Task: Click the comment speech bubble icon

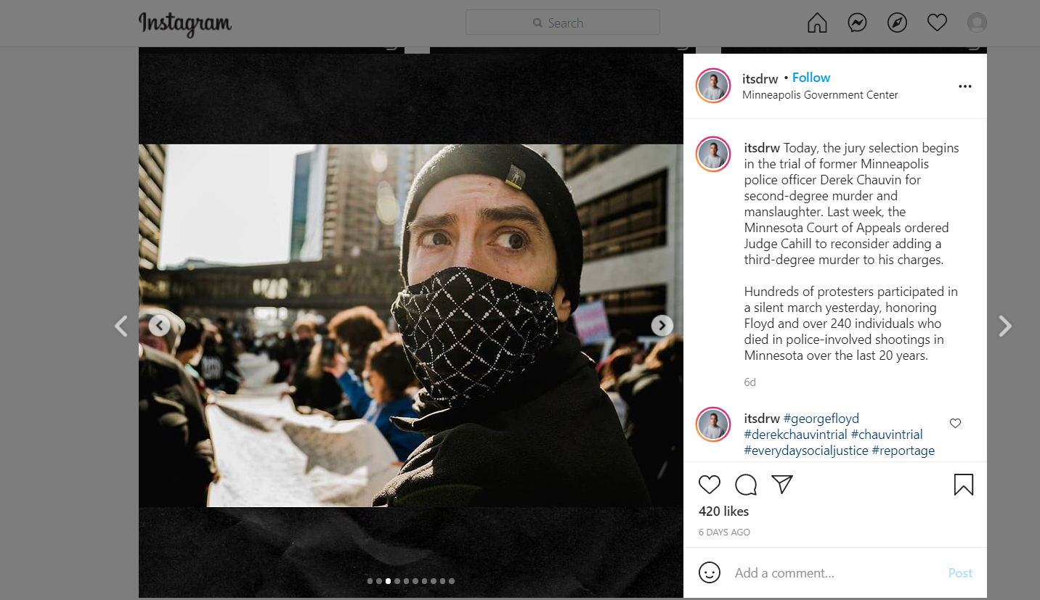Action: pos(746,485)
